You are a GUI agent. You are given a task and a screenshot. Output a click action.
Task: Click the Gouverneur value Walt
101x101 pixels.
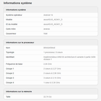pyautogui.click(x=45, y=34)
